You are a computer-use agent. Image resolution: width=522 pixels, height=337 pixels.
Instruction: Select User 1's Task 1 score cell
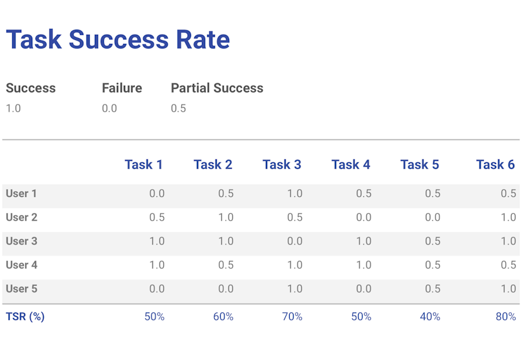(x=157, y=194)
